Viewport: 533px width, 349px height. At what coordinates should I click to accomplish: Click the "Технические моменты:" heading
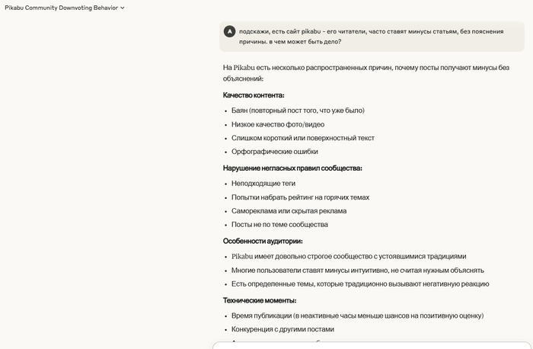pos(260,300)
